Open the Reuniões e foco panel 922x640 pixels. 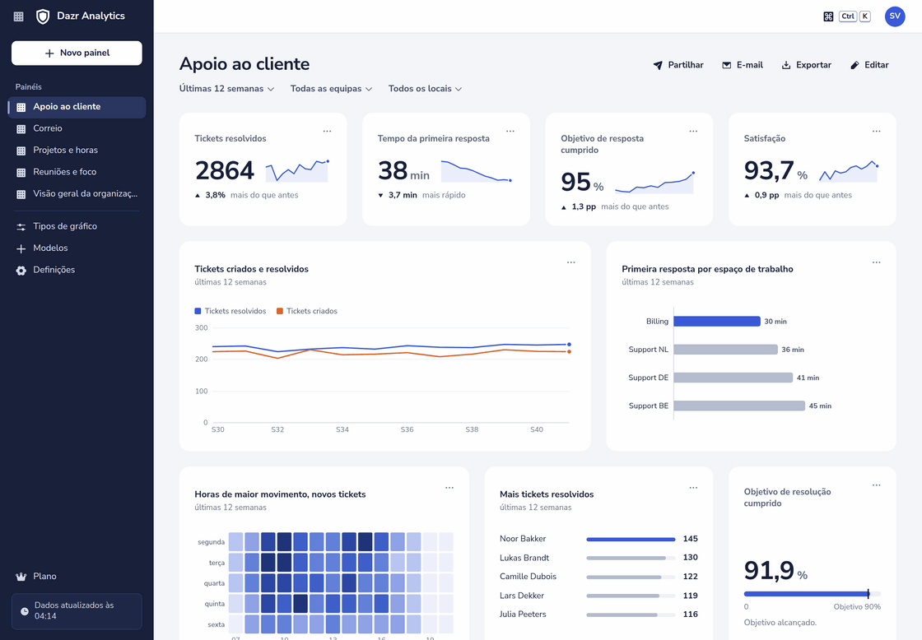(x=77, y=172)
